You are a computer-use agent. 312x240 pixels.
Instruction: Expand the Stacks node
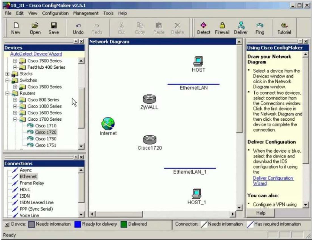pos(7,74)
